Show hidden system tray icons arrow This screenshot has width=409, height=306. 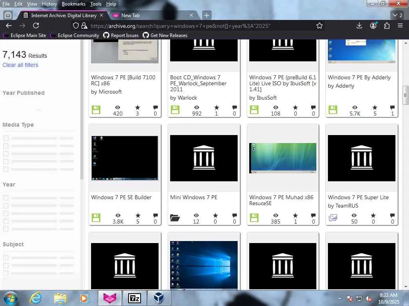340,298
